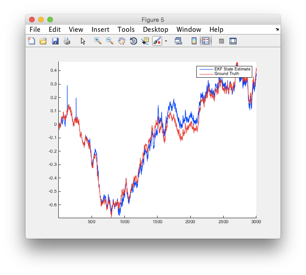Click the x-axis tick label 1500
The width and height of the screenshot is (306, 275).
click(157, 222)
